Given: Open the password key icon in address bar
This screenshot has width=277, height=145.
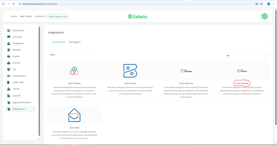Looking at the screenshot, I should (x=257, y=4).
